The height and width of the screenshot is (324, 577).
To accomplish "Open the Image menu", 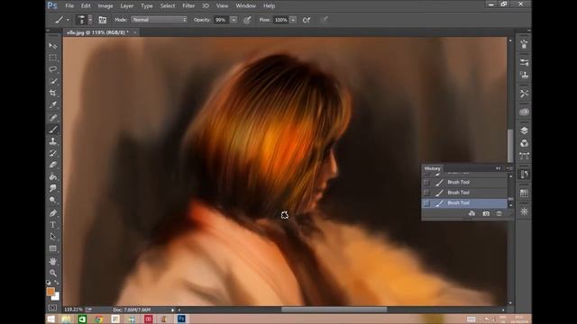I will coord(105,6).
